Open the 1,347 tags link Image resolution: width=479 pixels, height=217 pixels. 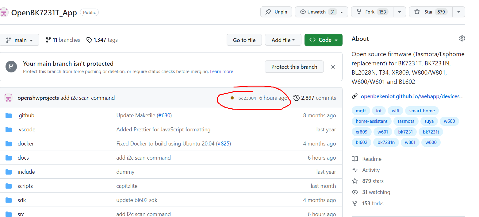point(102,40)
